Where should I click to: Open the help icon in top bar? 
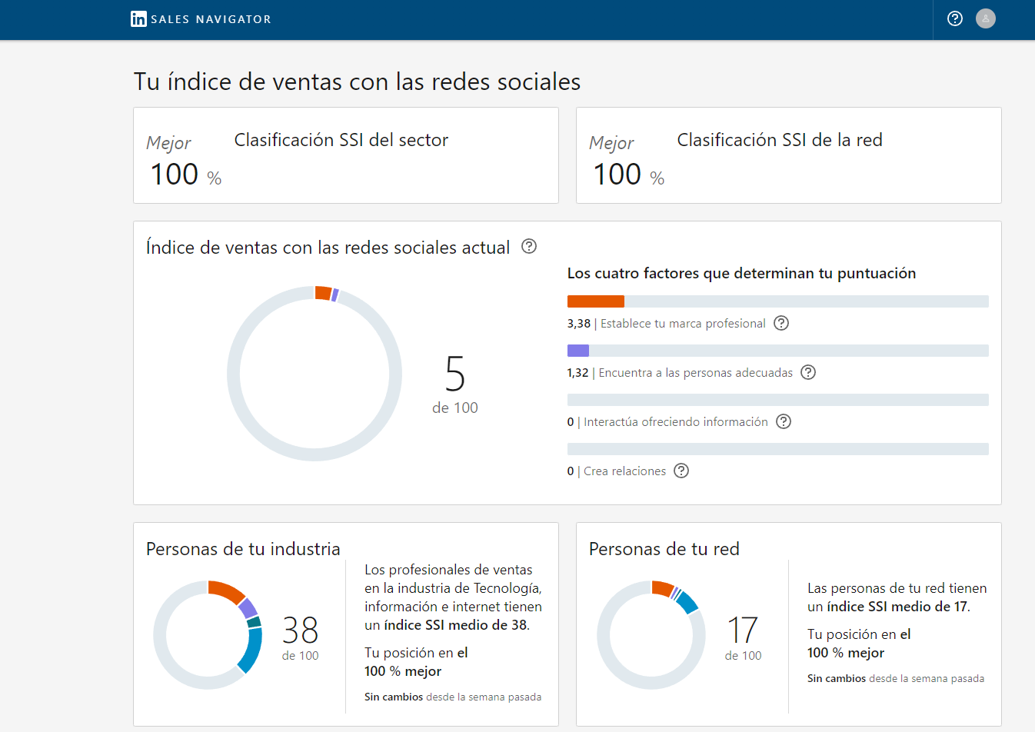click(x=955, y=18)
